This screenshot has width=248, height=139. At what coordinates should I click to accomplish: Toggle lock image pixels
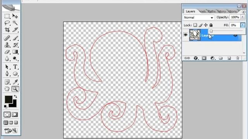[201, 25]
